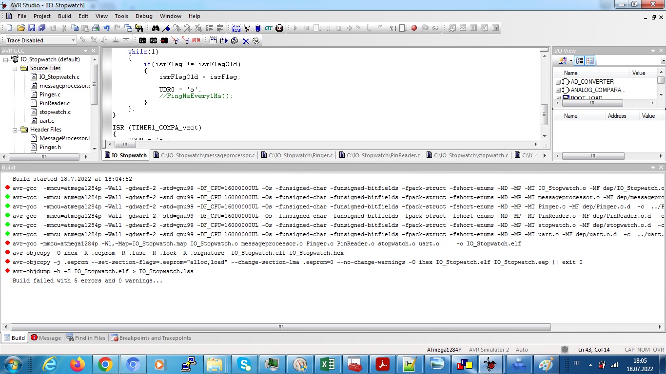666x374 pixels.
Task: Click the Run to Cursor braces icon
Action: 393,28
